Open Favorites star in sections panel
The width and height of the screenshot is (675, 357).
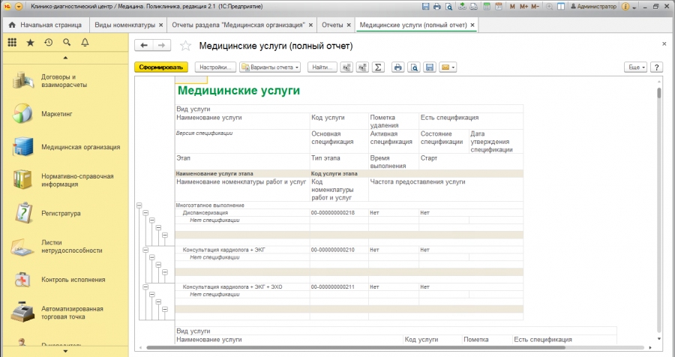click(x=30, y=42)
